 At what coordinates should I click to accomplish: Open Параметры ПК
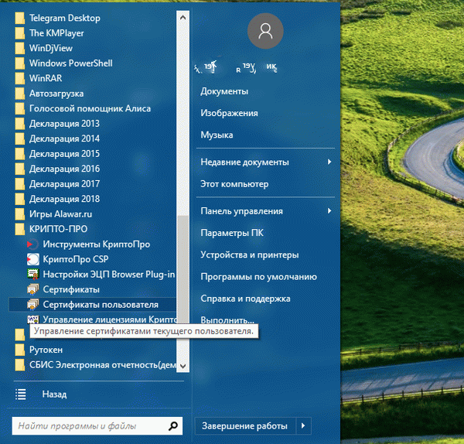[232, 233]
